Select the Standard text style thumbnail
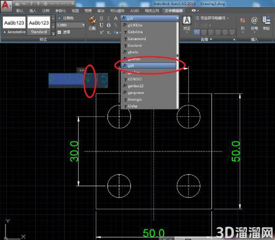The width and height of the screenshot is (275, 240). (x=39, y=26)
